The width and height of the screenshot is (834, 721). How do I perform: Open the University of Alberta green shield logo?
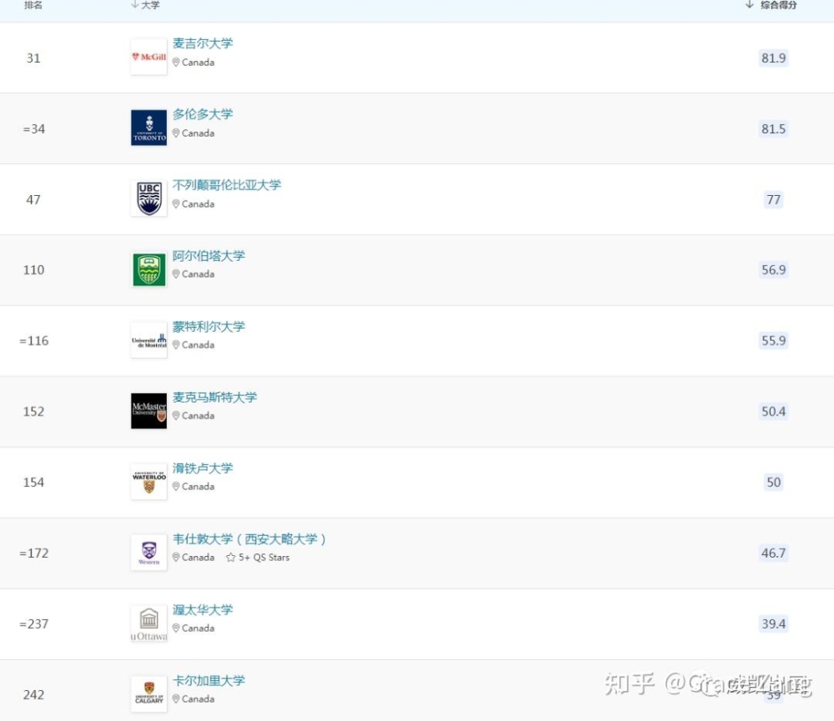tap(149, 269)
